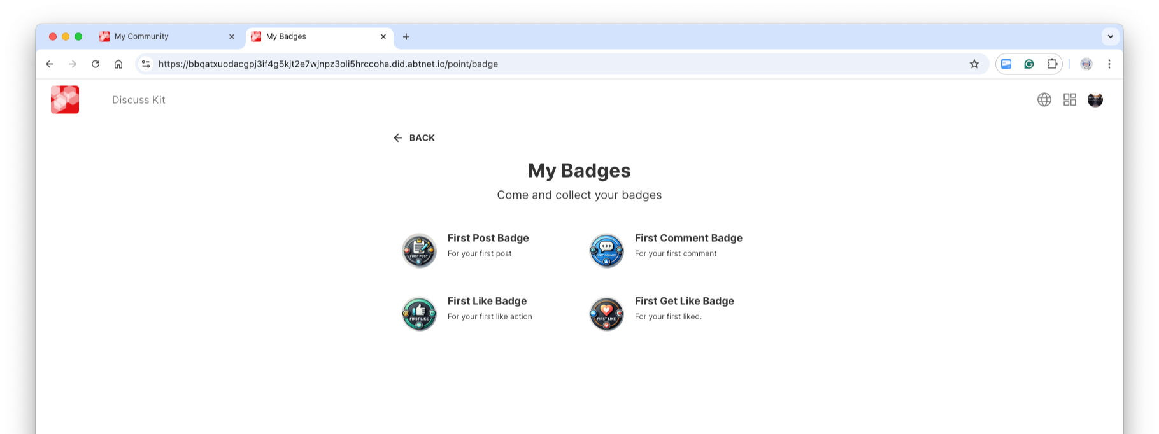
Task: Open the Chrome three-dot menu
Action: [x=1109, y=64]
